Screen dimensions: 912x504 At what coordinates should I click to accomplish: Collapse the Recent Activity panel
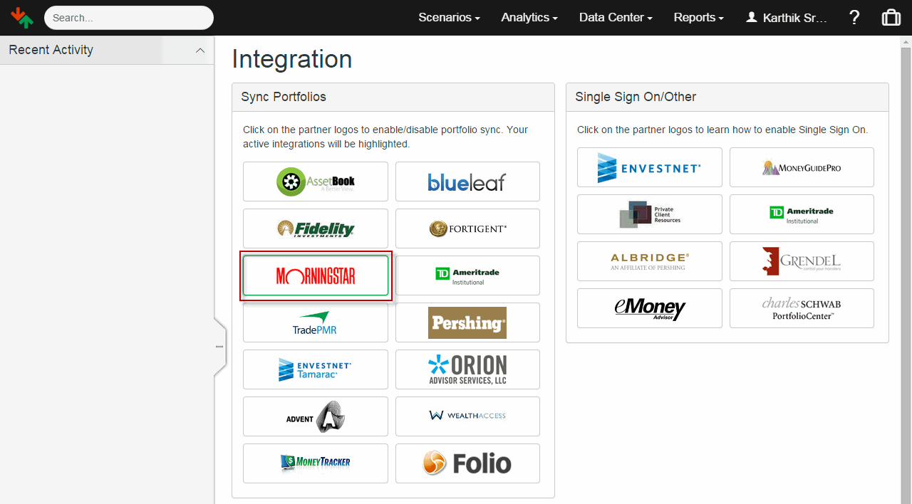(200, 50)
